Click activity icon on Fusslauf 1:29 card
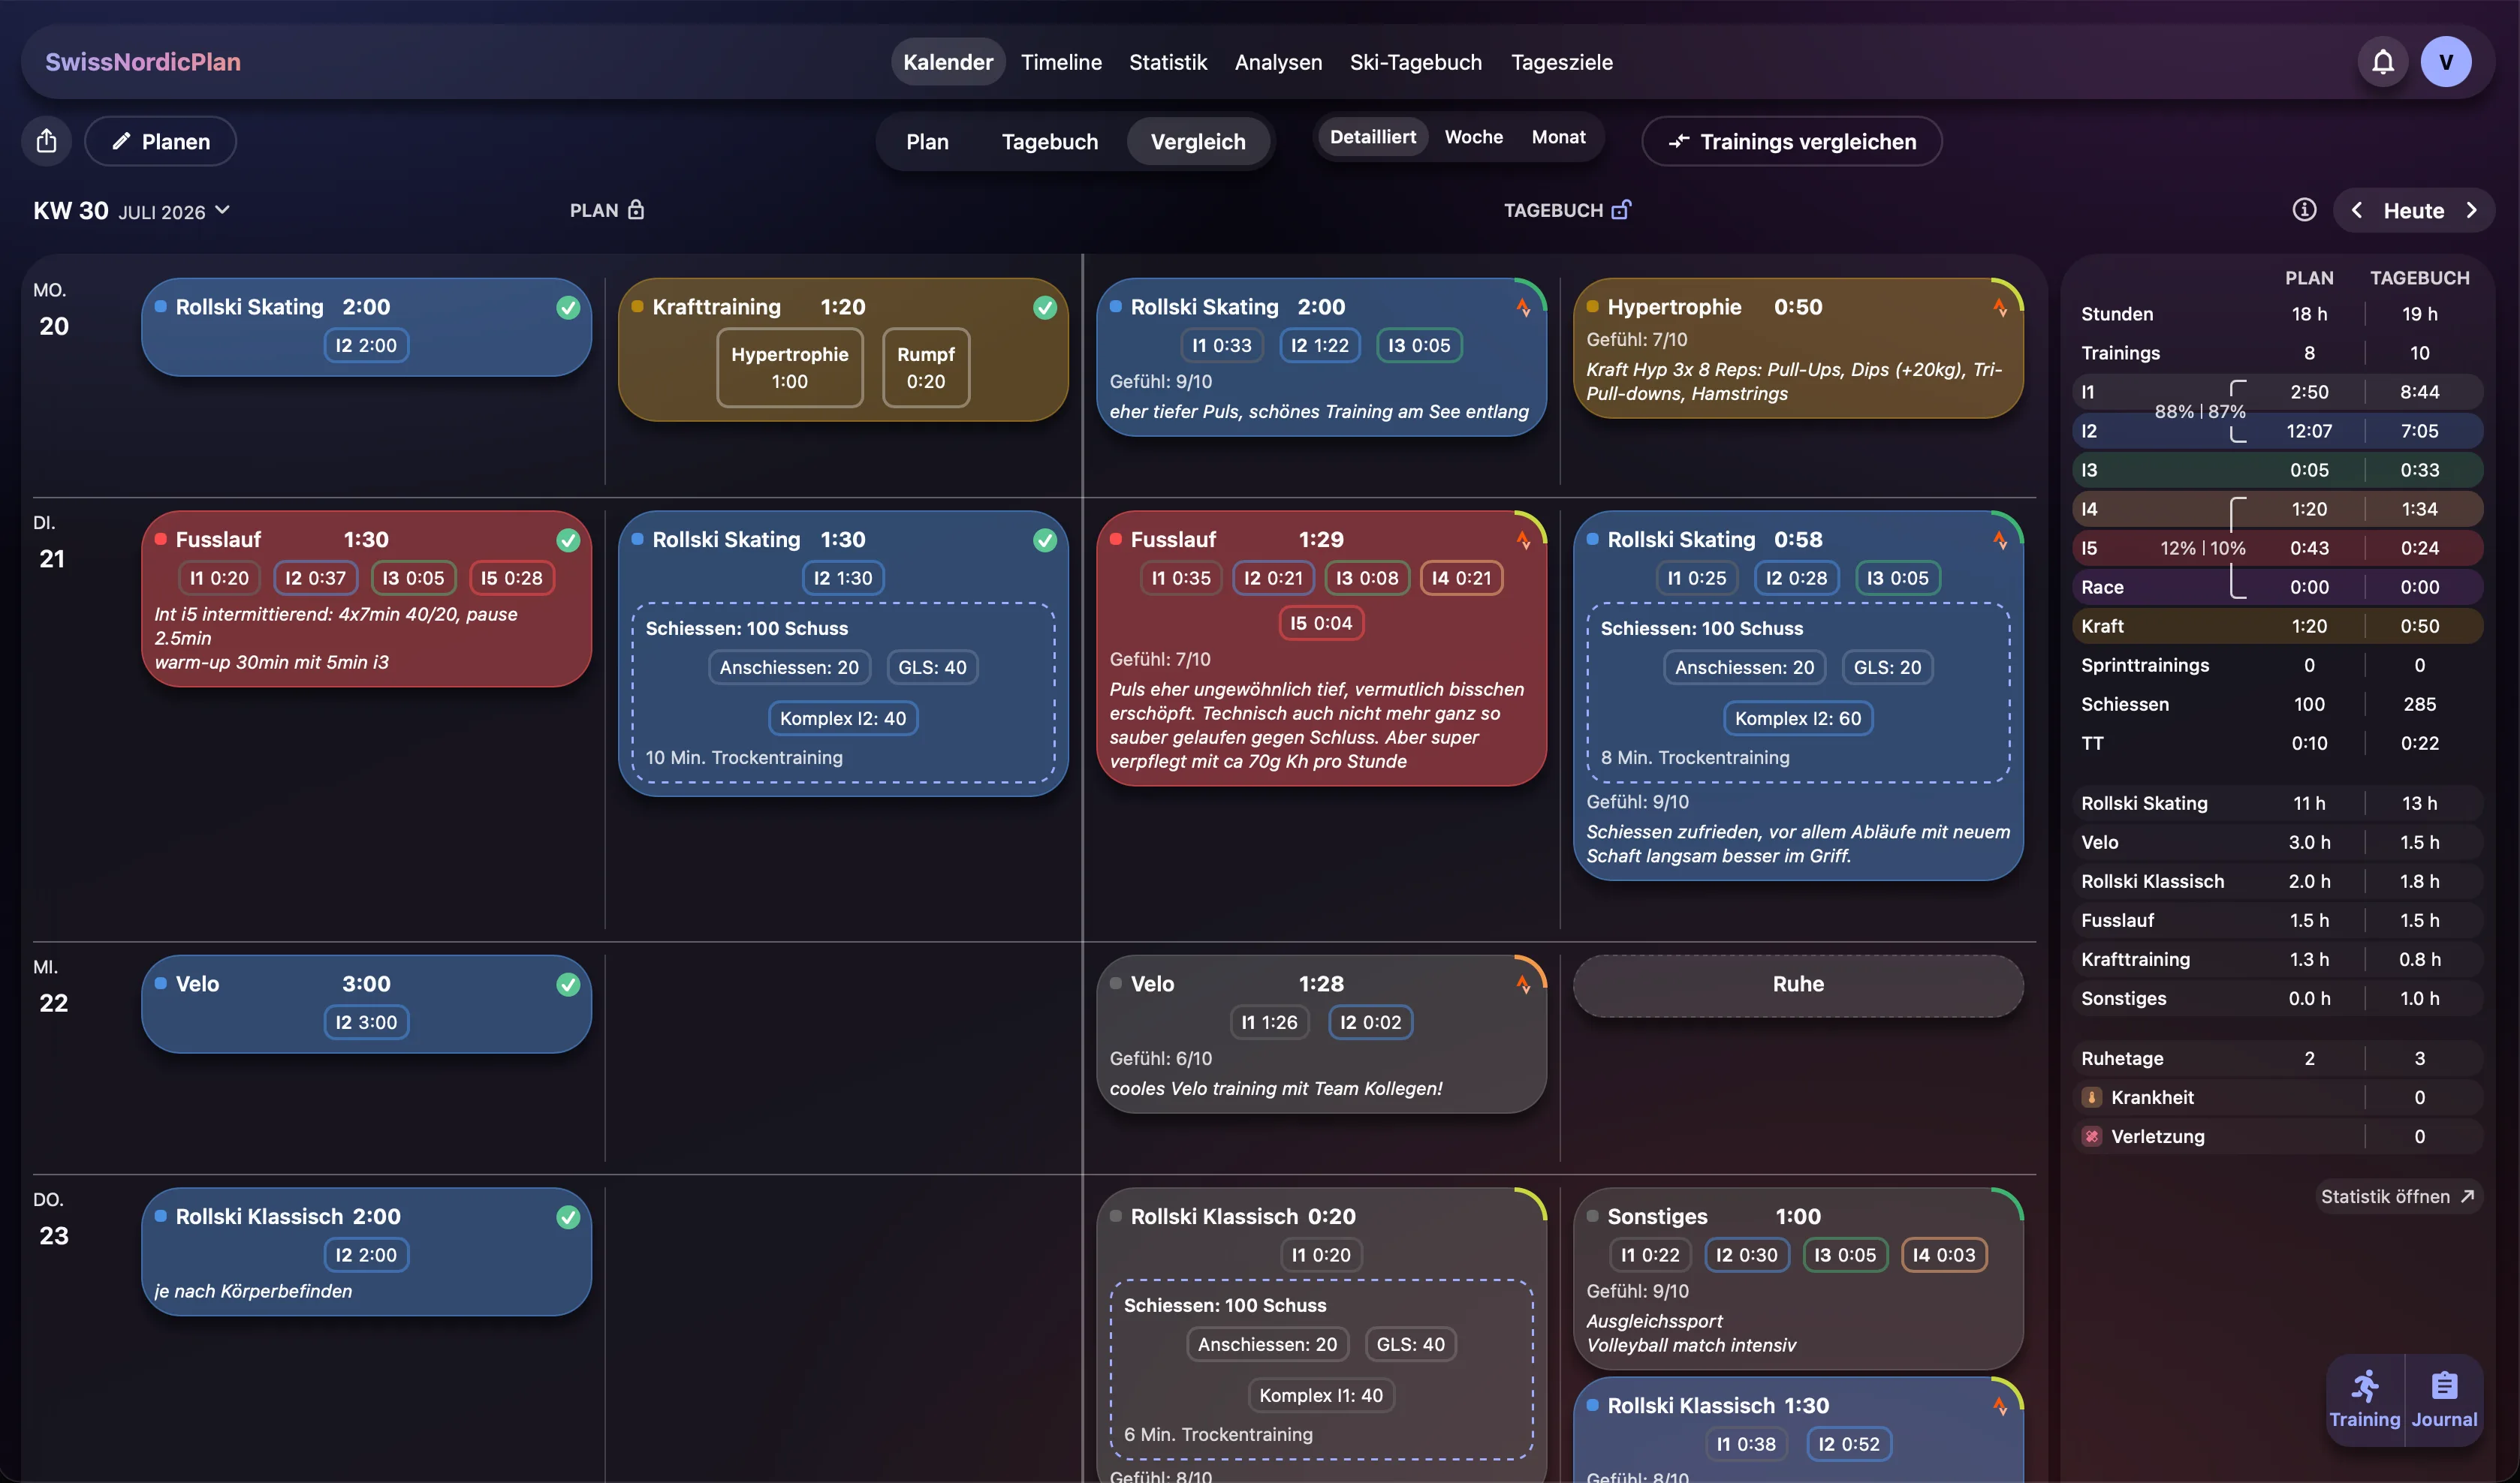This screenshot has height=1483, width=2520. 1523,540
